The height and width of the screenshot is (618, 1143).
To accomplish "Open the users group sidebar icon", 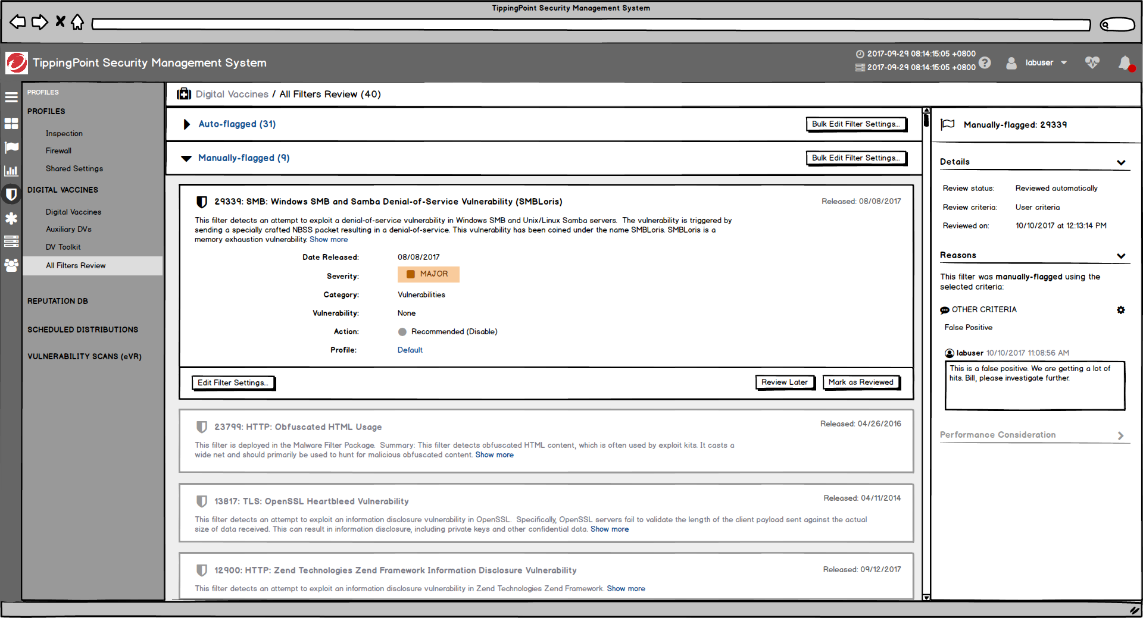I will (x=11, y=265).
